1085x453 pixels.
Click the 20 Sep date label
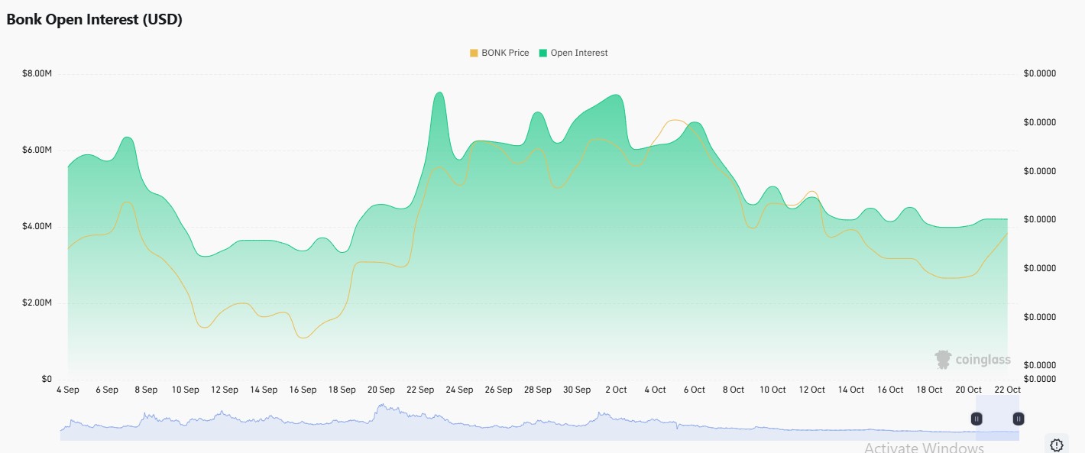[381, 390]
